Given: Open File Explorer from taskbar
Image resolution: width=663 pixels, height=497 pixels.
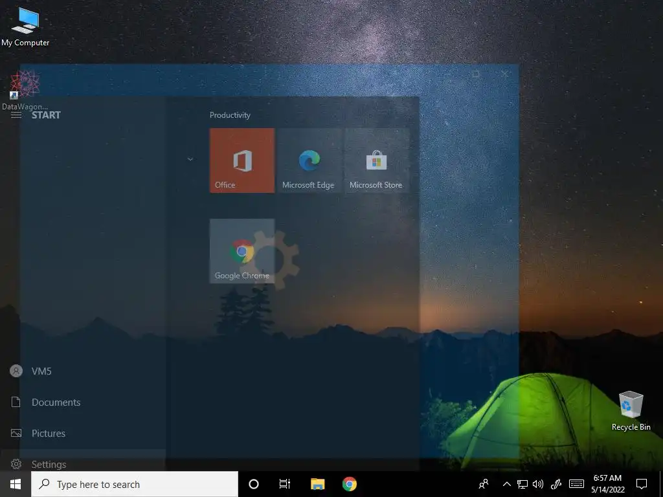Looking at the screenshot, I should point(317,484).
